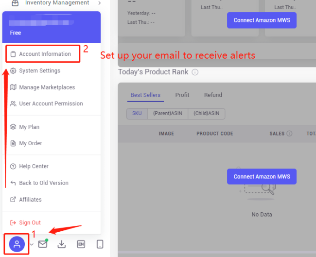This screenshot has height=257, width=316.
Task: Click the Account Information clipboard icon
Action: tap(13, 54)
